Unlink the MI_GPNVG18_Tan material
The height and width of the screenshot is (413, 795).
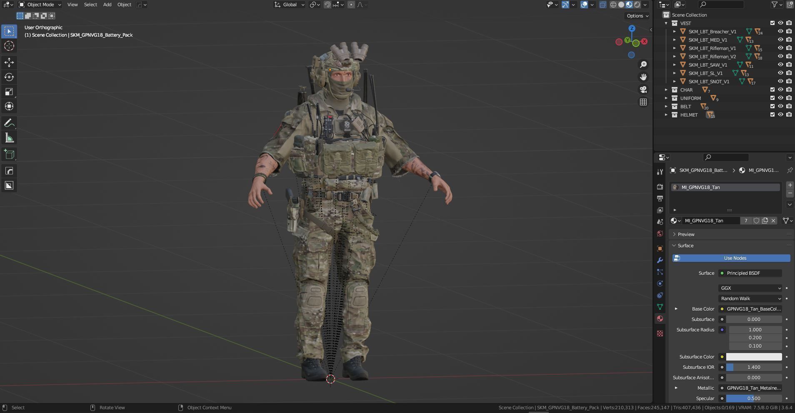tap(773, 221)
